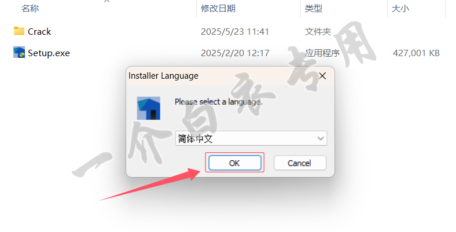Sort files by the 名称 column header
This screenshot has width=456, height=232.
point(30,9)
